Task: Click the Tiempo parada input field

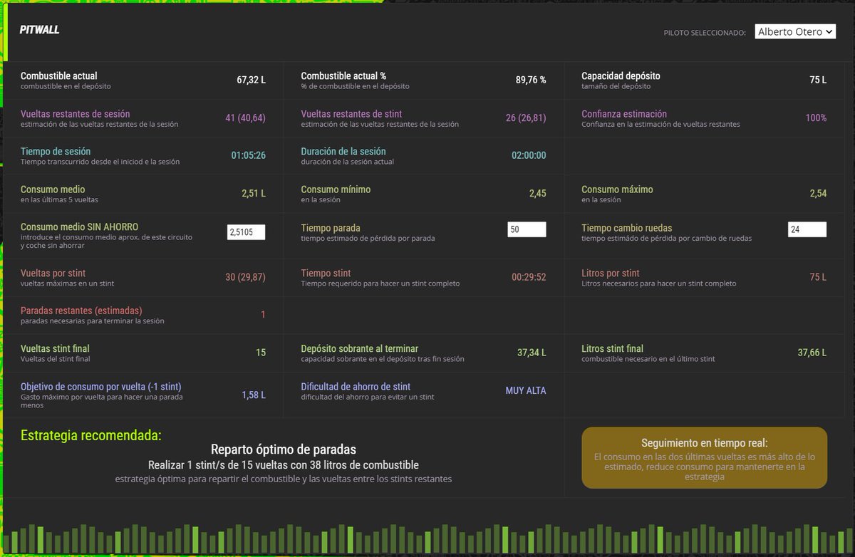Action: pyautogui.click(x=527, y=229)
